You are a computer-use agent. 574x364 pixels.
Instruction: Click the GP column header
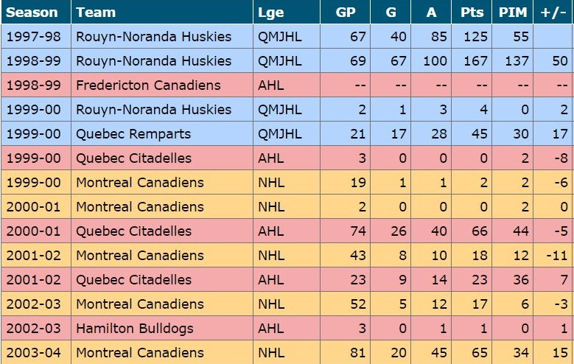(345, 13)
